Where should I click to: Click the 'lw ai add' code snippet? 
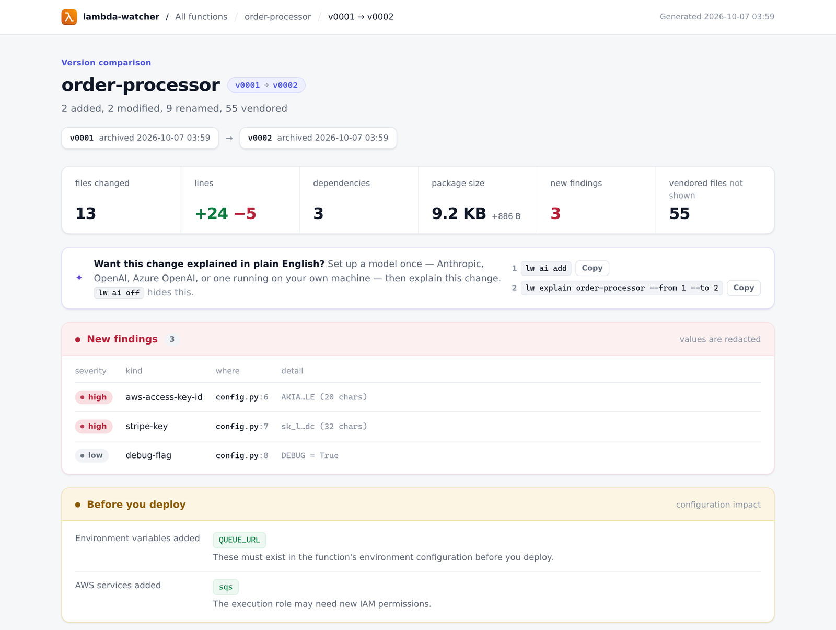[x=546, y=268]
